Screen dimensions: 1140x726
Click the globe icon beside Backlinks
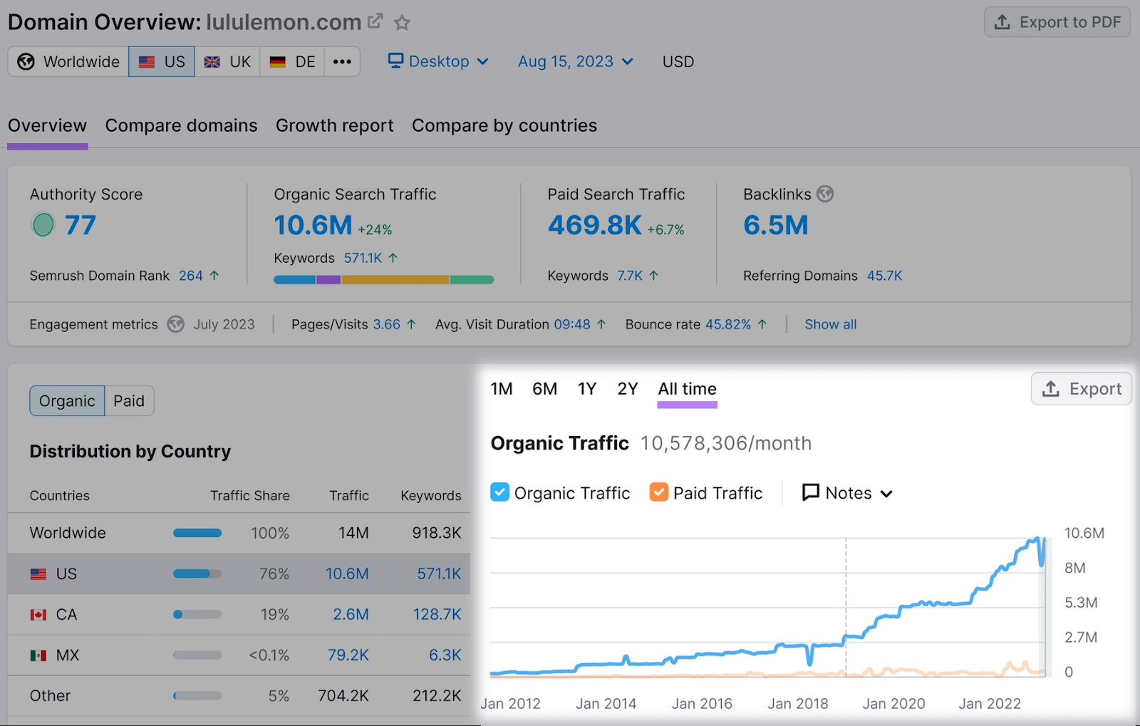825,194
